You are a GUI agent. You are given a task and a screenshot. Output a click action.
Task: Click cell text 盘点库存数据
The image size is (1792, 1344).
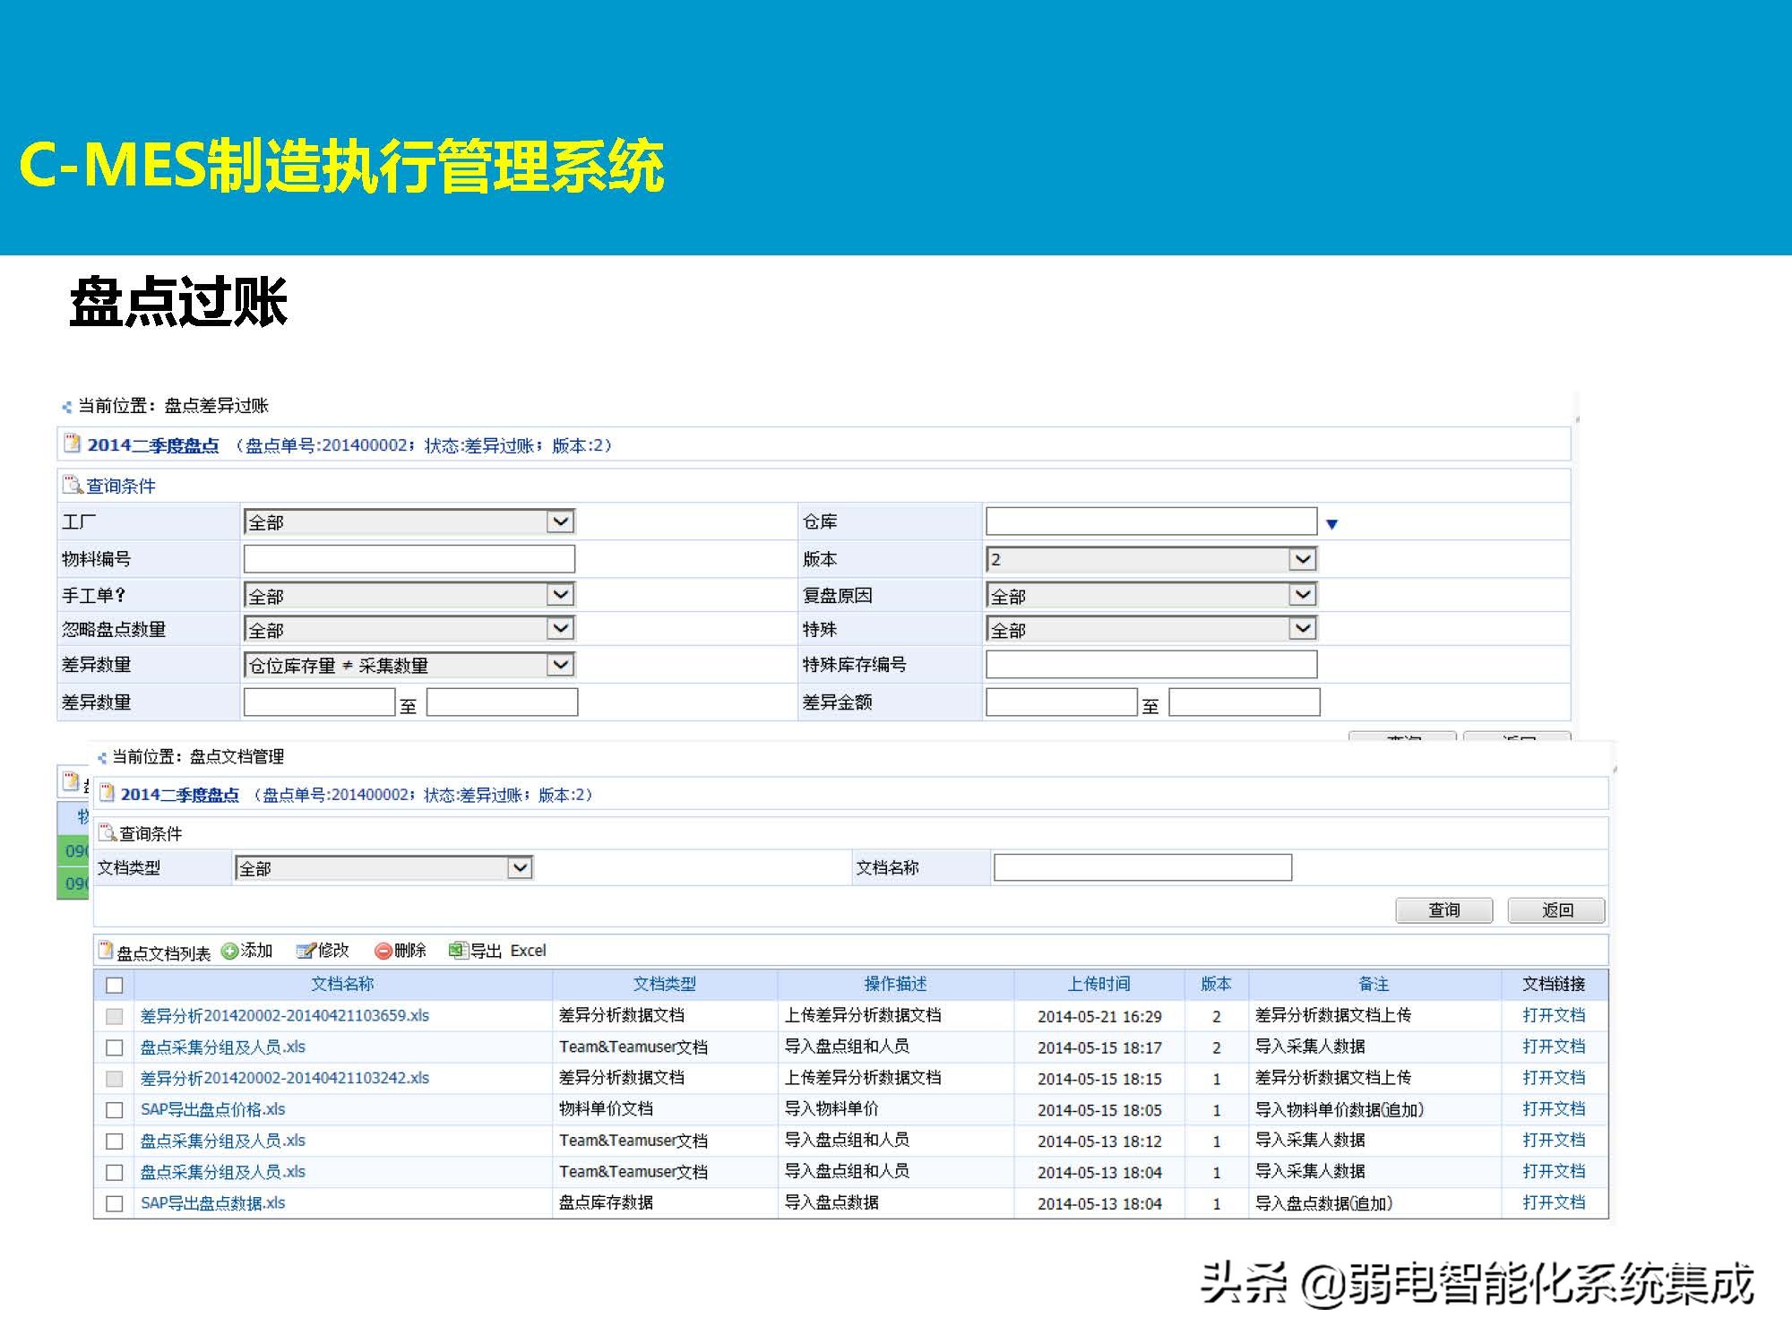click(606, 1202)
